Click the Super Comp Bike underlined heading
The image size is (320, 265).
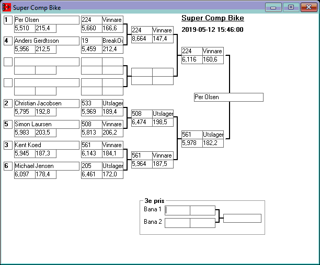(x=212, y=18)
